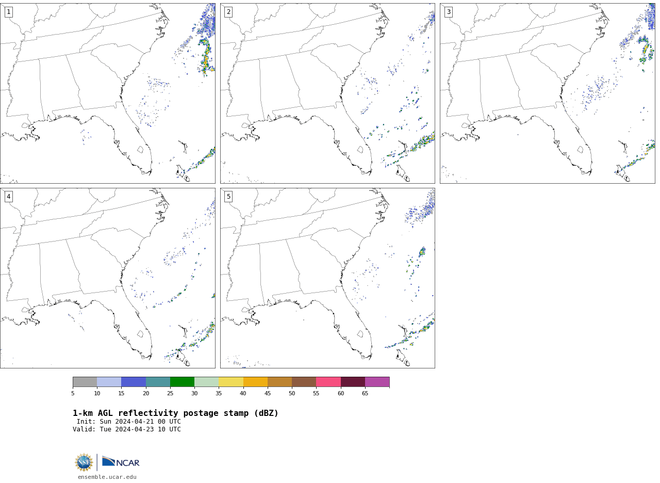
Task: Click the colorbar tick label 45
Action: point(268,394)
